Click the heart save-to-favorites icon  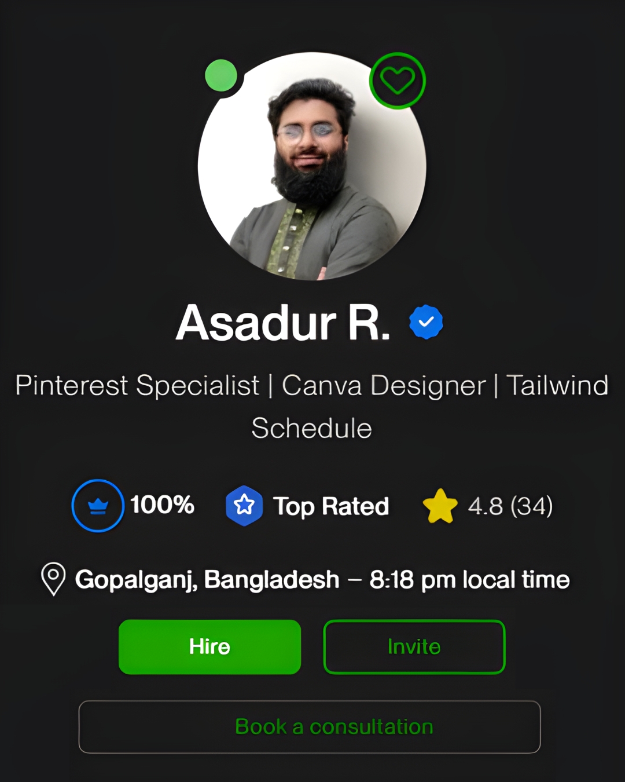click(x=398, y=81)
